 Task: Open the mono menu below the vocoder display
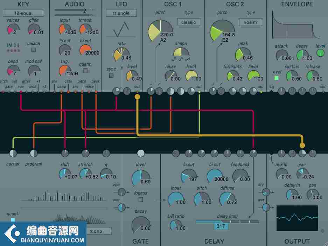(99, 231)
